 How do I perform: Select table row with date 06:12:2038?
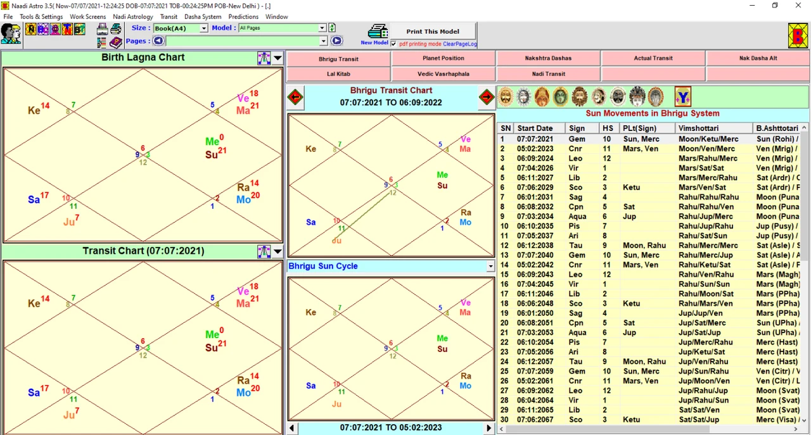649,246
